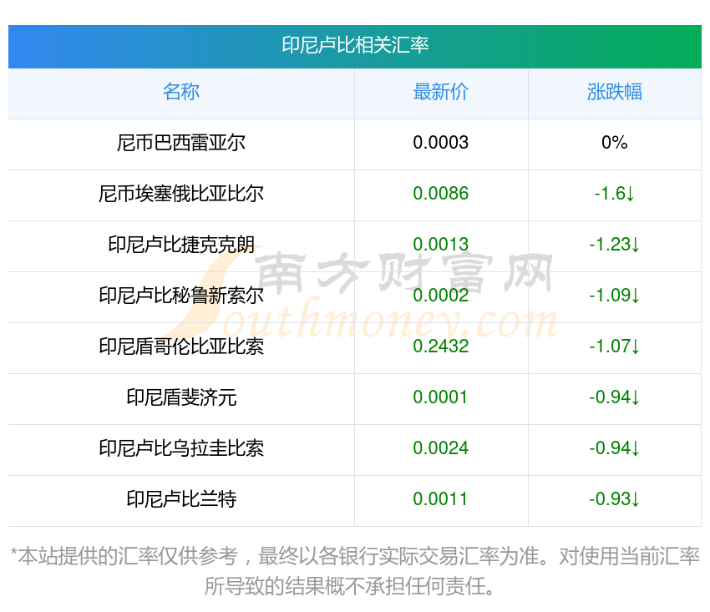Select the 最新价 column header
Screen dimensions: 710x612
[440, 92]
